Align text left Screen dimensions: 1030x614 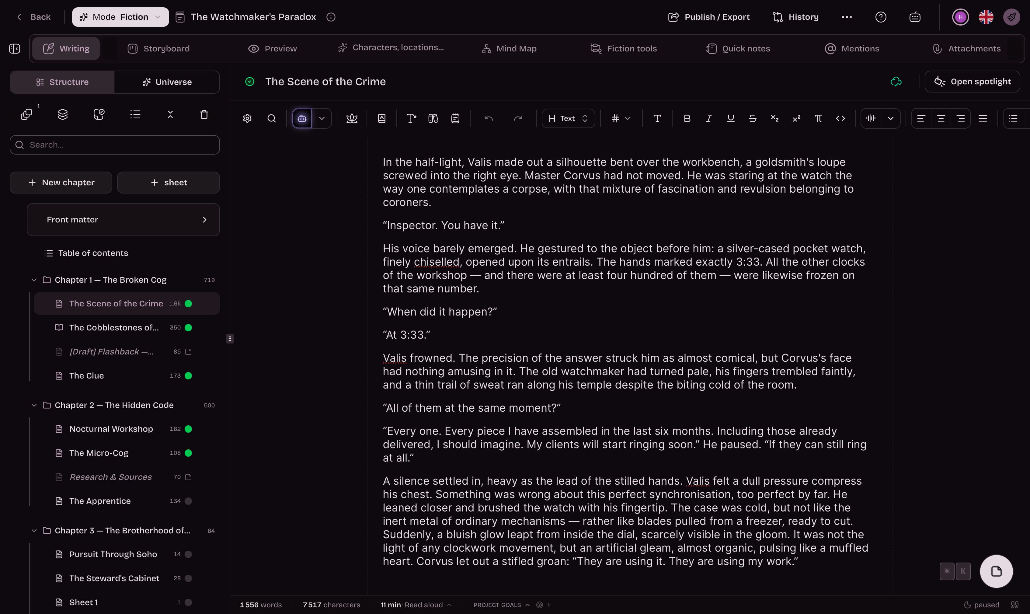921,119
